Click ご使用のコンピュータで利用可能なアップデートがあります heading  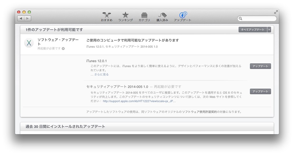click(x=132, y=40)
